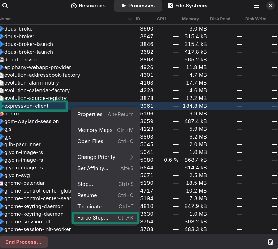Sort by the CPU column header
The image size is (278, 249).
[x=161, y=19]
